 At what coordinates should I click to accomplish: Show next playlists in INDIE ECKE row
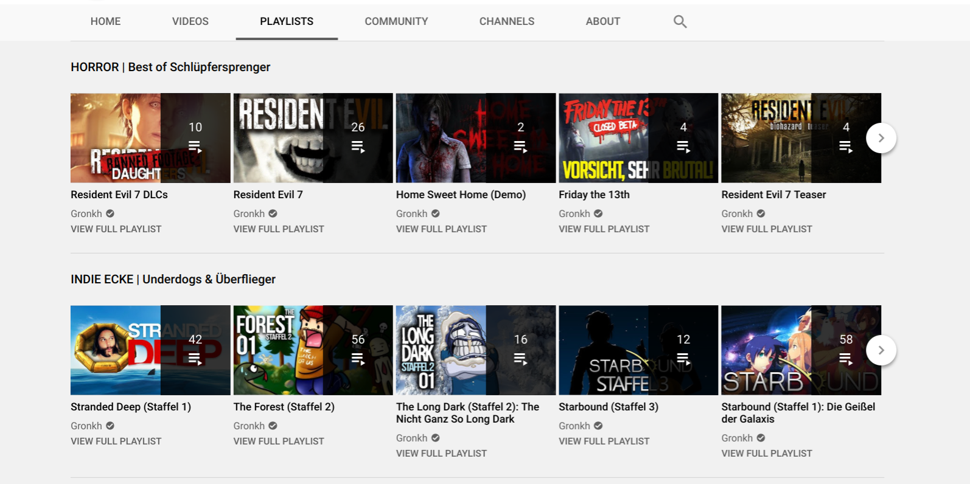point(881,350)
